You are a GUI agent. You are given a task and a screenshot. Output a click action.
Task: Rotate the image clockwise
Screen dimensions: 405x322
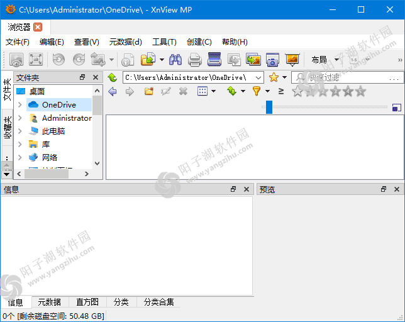click(x=79, y=60)
